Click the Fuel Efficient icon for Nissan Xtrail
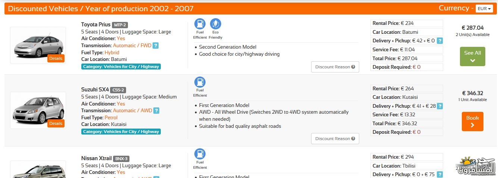This screenshot has width=498, height=178. pyautogui.click(x=200, y=154)
